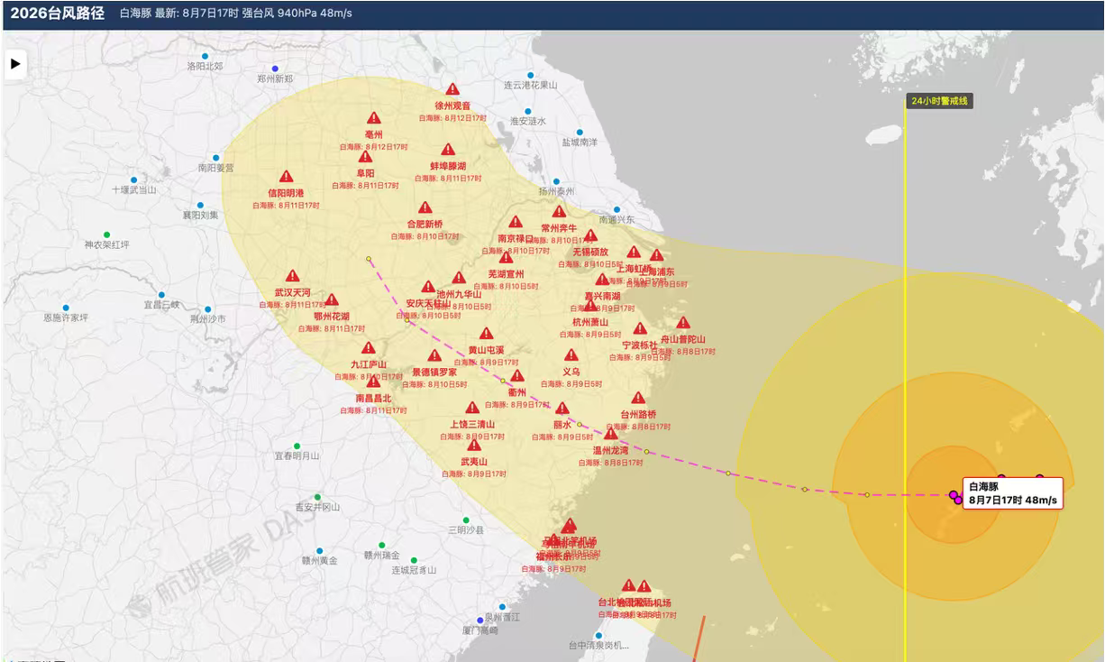Viewport: 1105px width, 662px height.
Task: Click 池州九华山 alert marker
Action: pos(459,278)
